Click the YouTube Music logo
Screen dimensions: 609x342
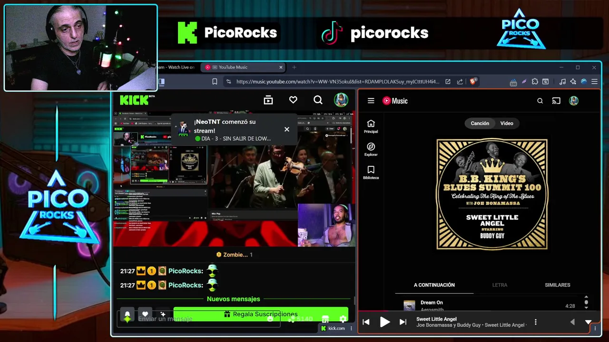pyautogui.click(x=395, y=101)
